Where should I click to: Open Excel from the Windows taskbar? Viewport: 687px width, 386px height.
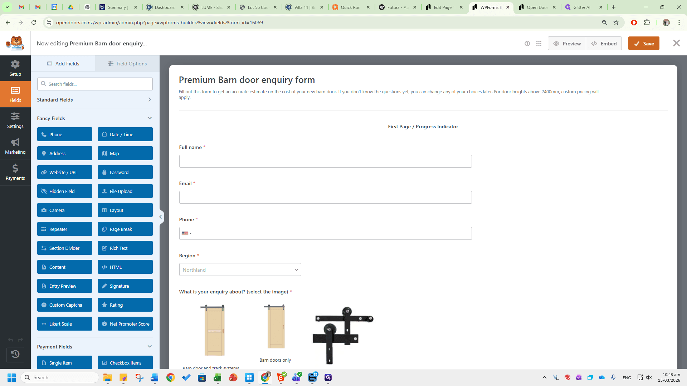click(x=218, y=377)
